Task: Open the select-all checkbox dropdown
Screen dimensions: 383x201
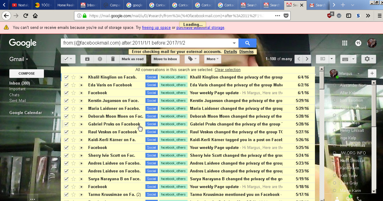Action: tap(68, 59)
